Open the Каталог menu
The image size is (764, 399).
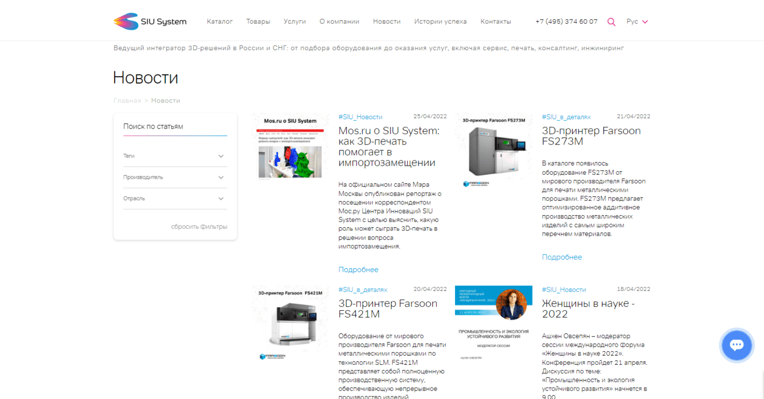click(220, 22)
